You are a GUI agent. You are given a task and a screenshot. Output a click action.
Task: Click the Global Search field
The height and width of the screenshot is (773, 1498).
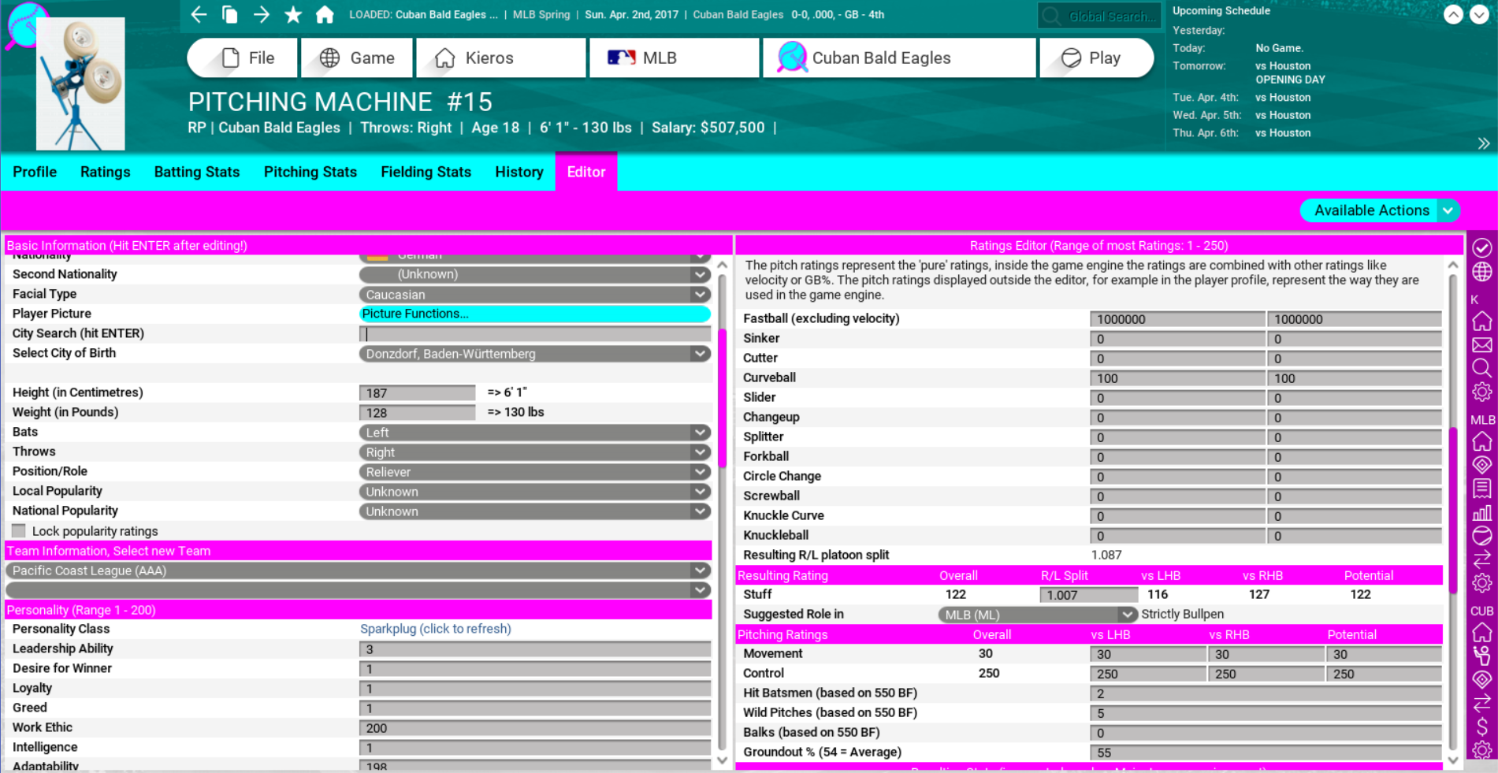[x=1101, y=16]
